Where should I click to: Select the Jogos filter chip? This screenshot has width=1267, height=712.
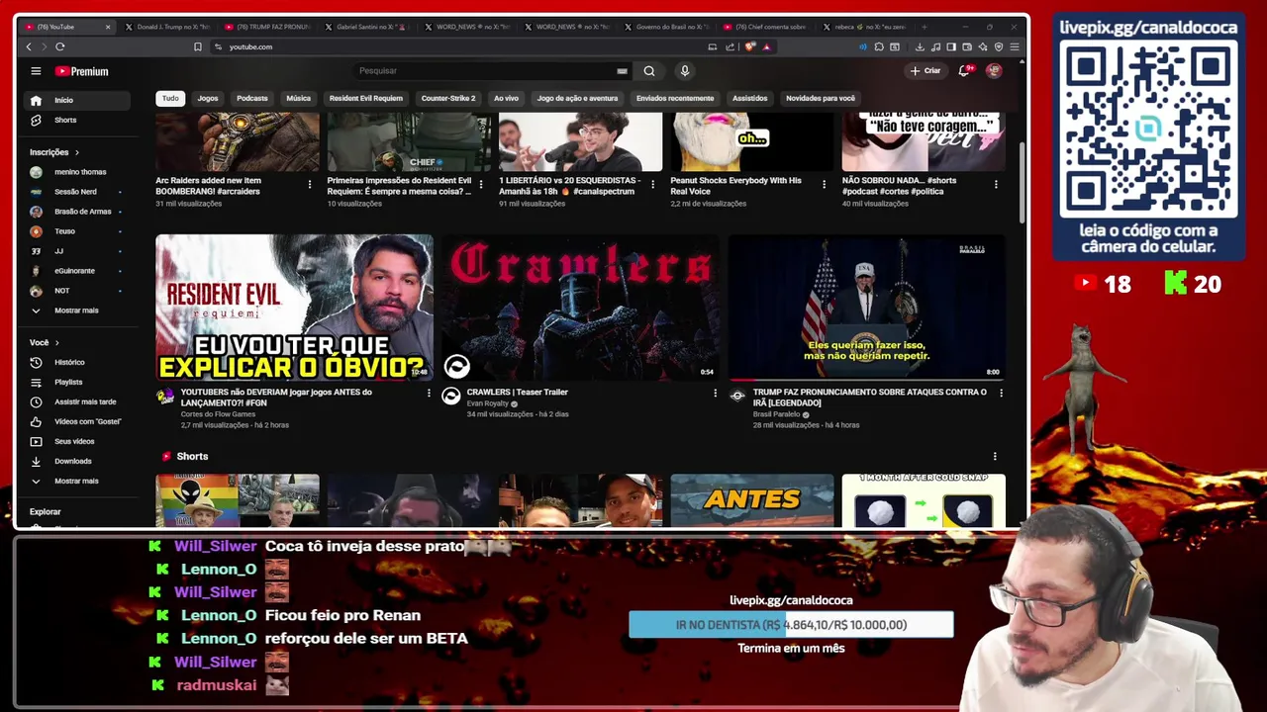click(x=208, y=98)
